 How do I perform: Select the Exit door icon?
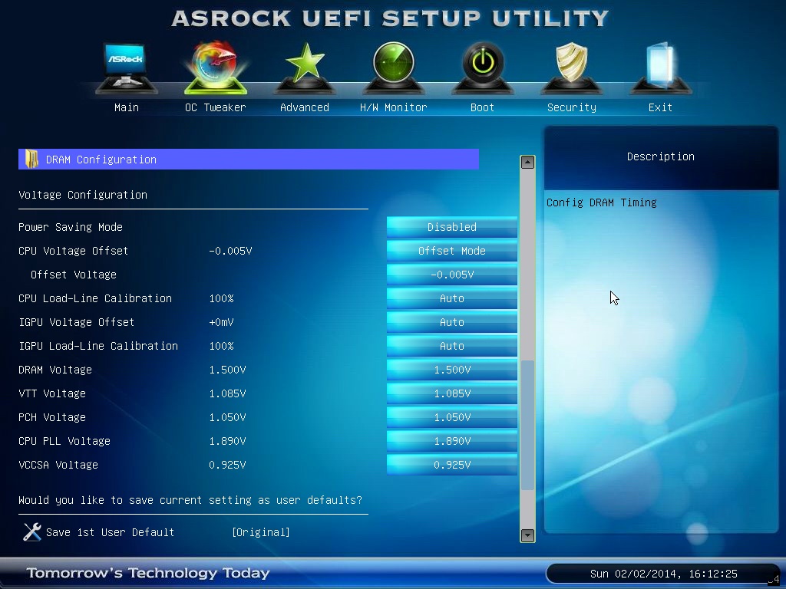point(661,67)
